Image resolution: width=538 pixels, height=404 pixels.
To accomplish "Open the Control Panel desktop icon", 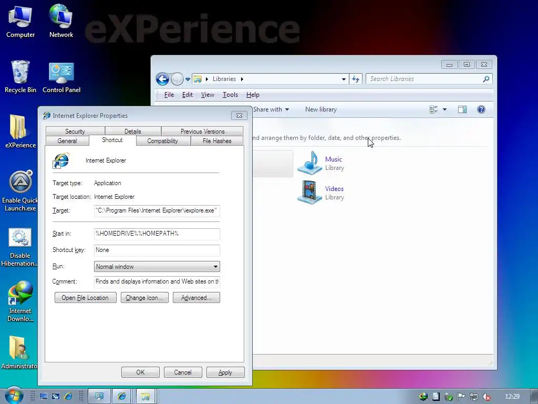I will click(x=61, y=78).
